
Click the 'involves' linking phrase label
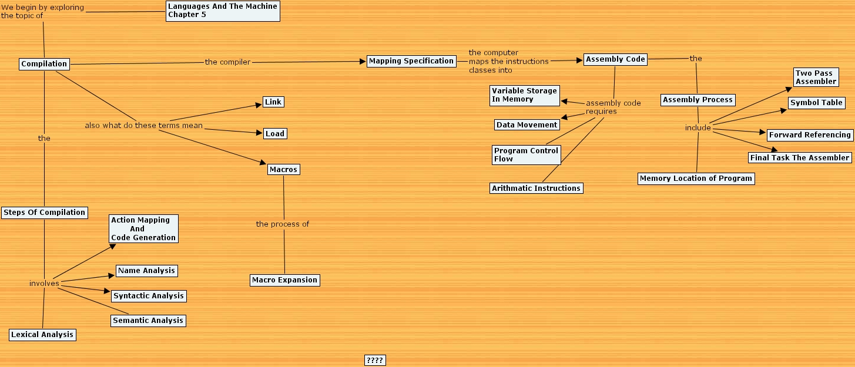pyautogui.click(x=45, y=283)
